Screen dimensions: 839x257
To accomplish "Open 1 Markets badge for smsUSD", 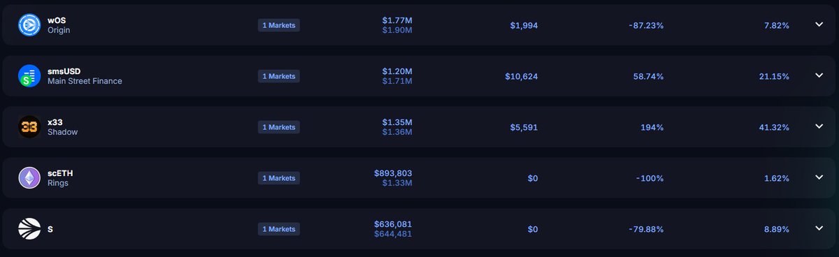I will 279,76.
